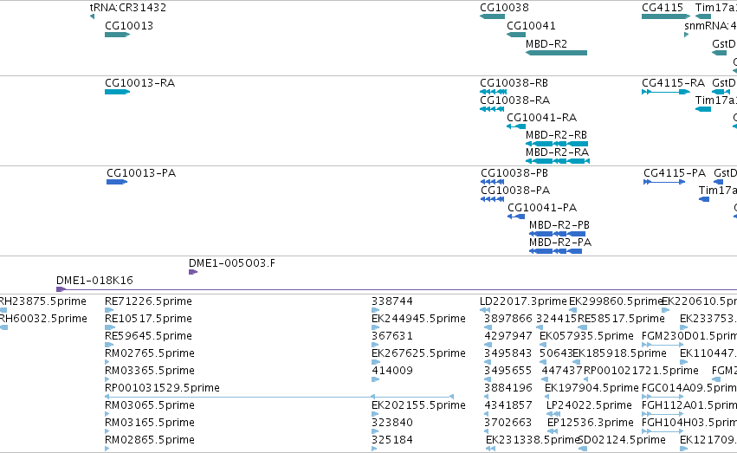Click the 3495843 EST label
This screenshot has width=737, height=453.
[508, 353]
